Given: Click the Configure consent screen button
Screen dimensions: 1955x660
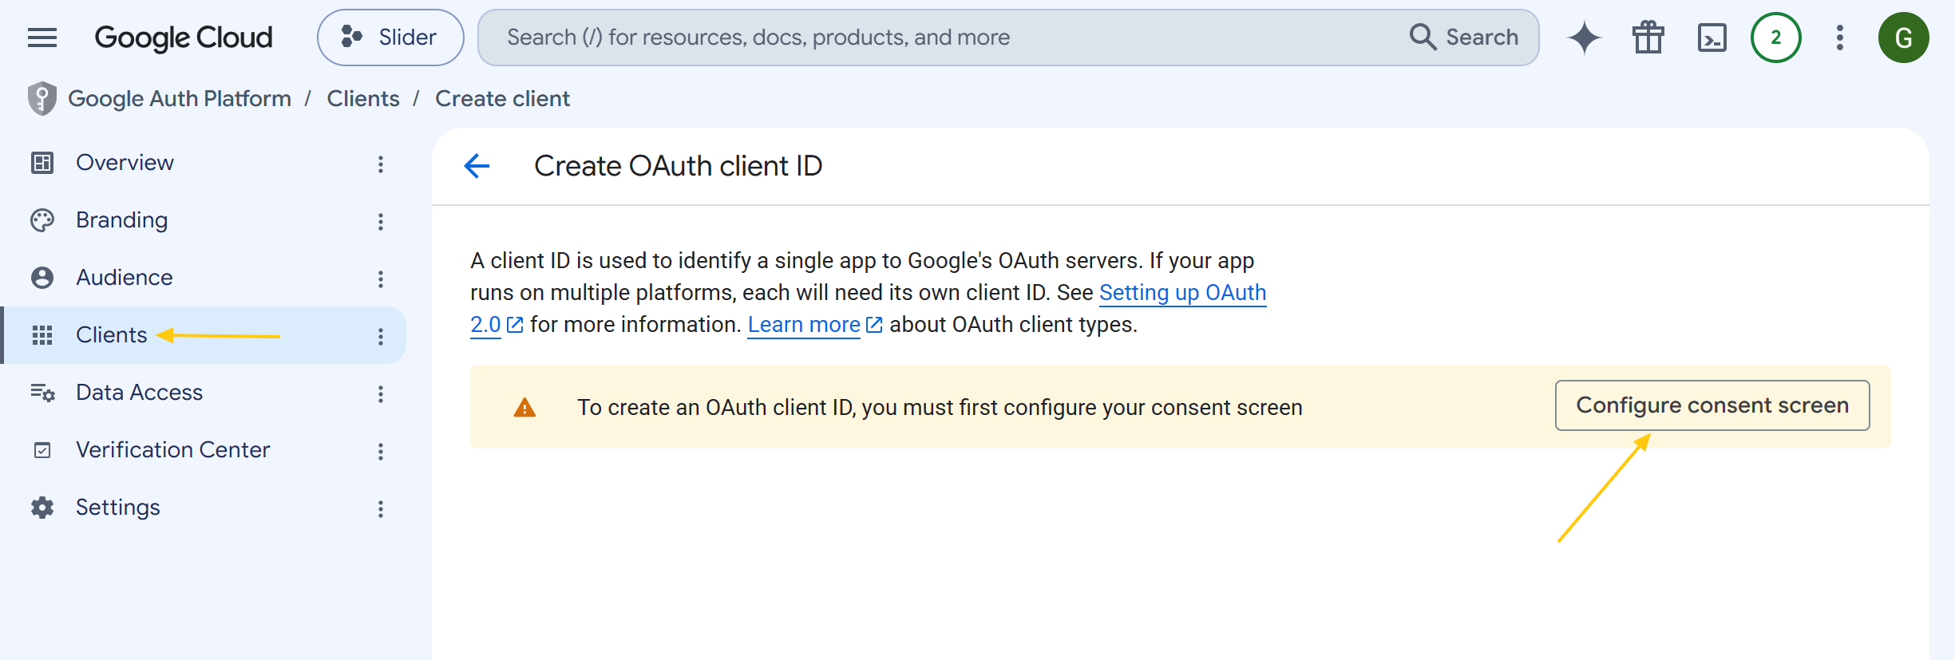Looking at the screenshot, I should 1712,405.
